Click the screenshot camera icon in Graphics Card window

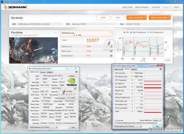click(x=76, y=72)
